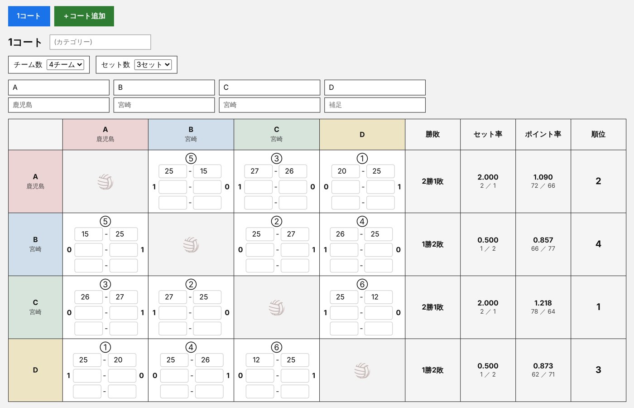Click the ポイント率 column header

543,134
